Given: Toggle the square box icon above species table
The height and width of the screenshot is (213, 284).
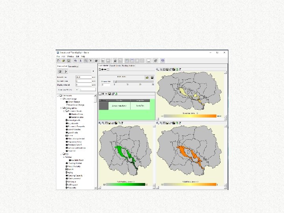Looking at the screenshot, I should click(x=100, y=93).
